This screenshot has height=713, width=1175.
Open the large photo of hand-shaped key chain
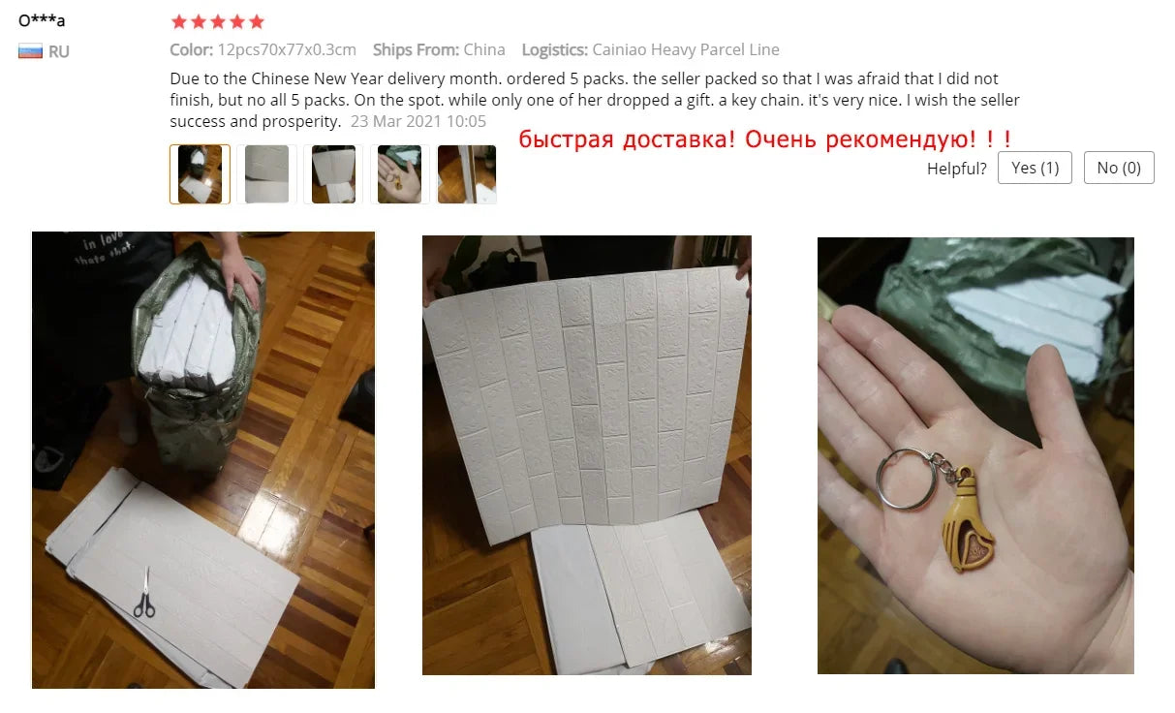975,455
